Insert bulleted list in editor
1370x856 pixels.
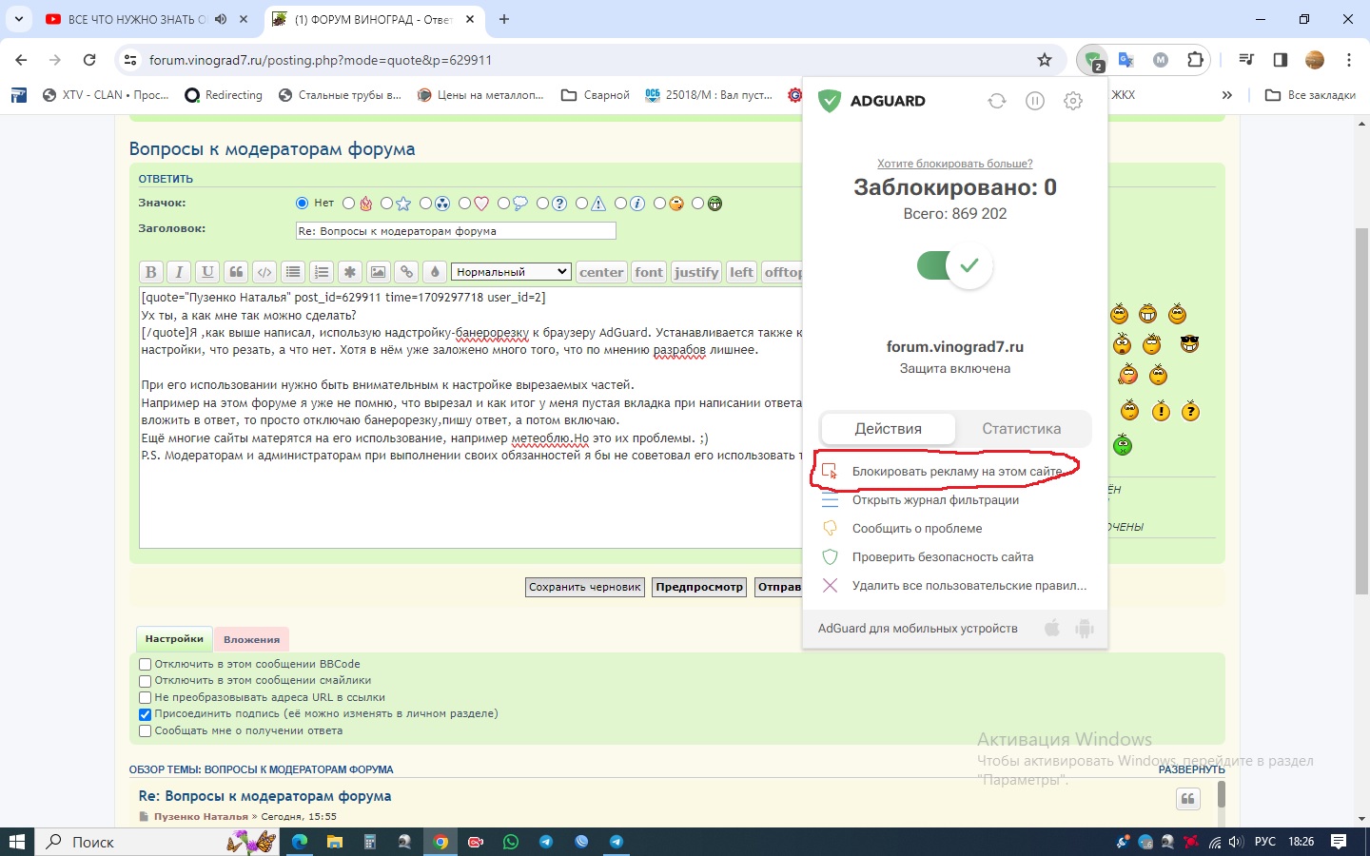pyautogui.click(x=293, y=272)
